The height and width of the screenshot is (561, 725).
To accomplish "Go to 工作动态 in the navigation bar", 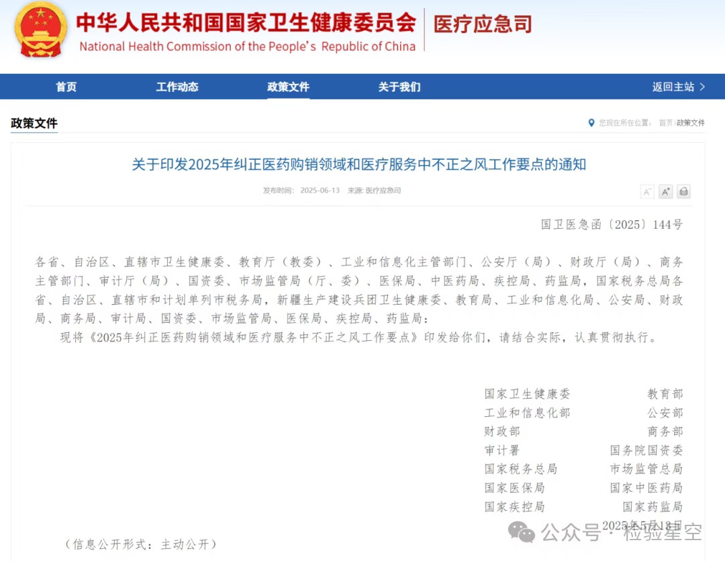I will click(177, 87).
